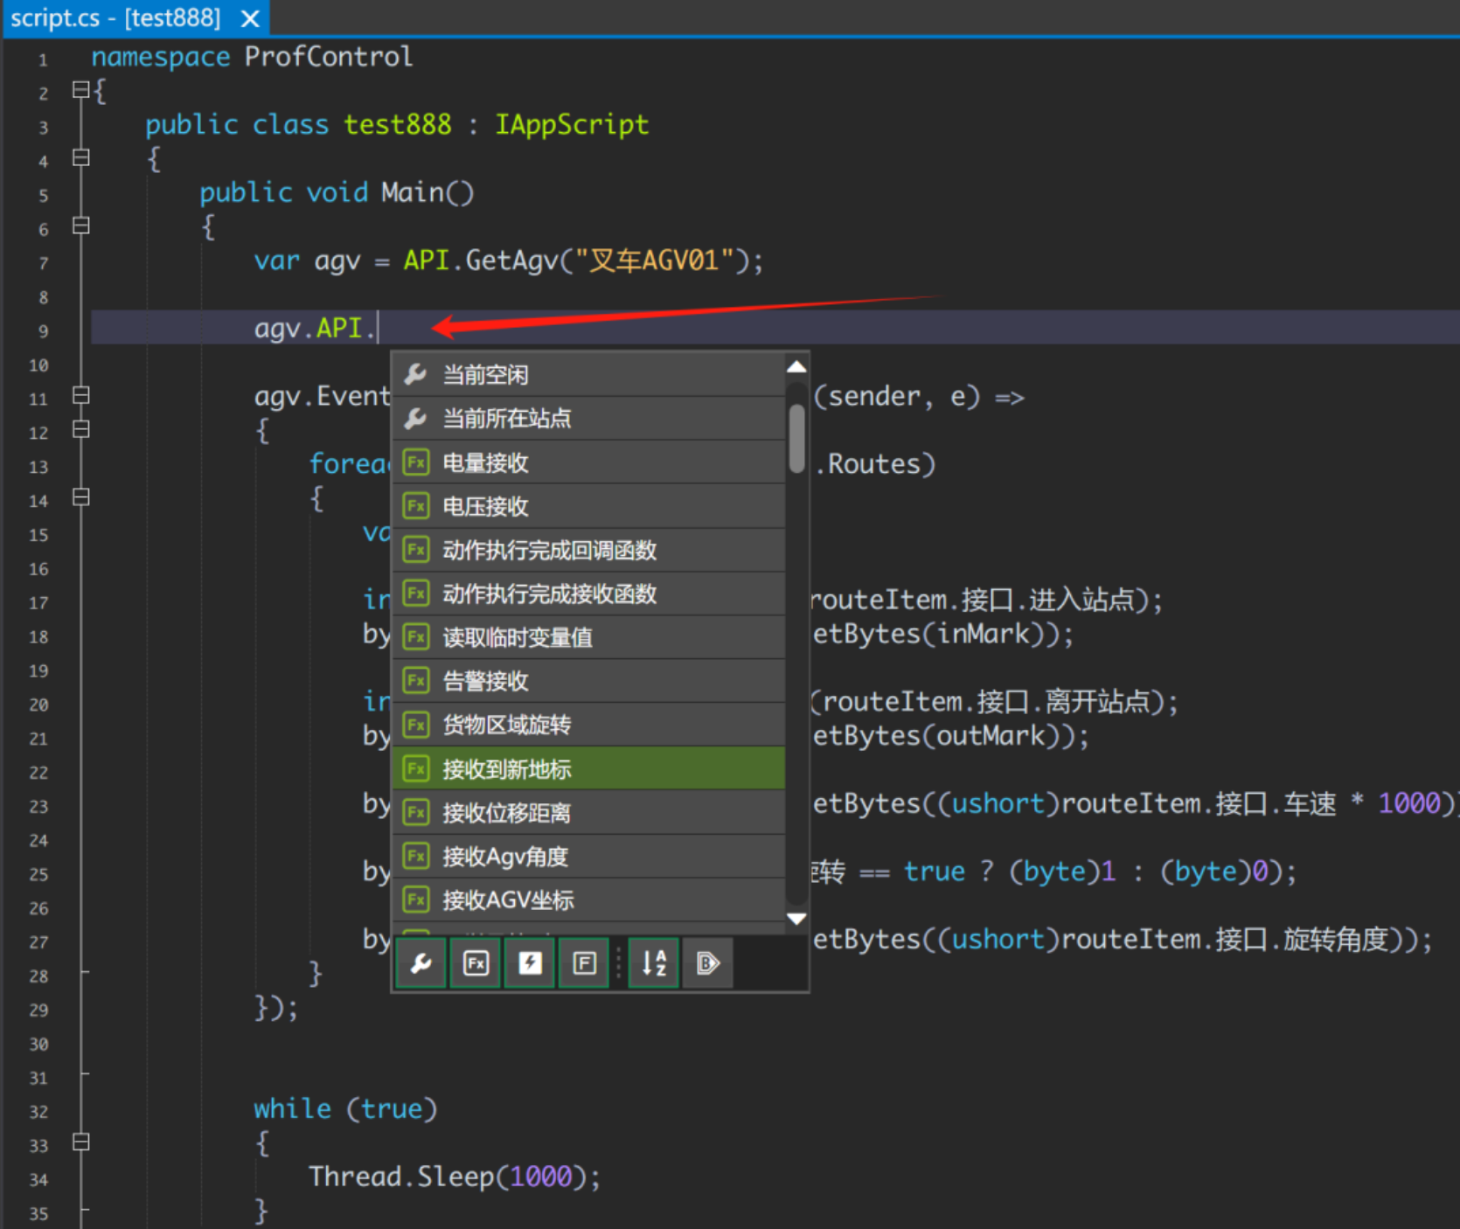1460x1229 pixels.
Task: Click wrench icon beside 当前所在站点
Action: [416, 419]
